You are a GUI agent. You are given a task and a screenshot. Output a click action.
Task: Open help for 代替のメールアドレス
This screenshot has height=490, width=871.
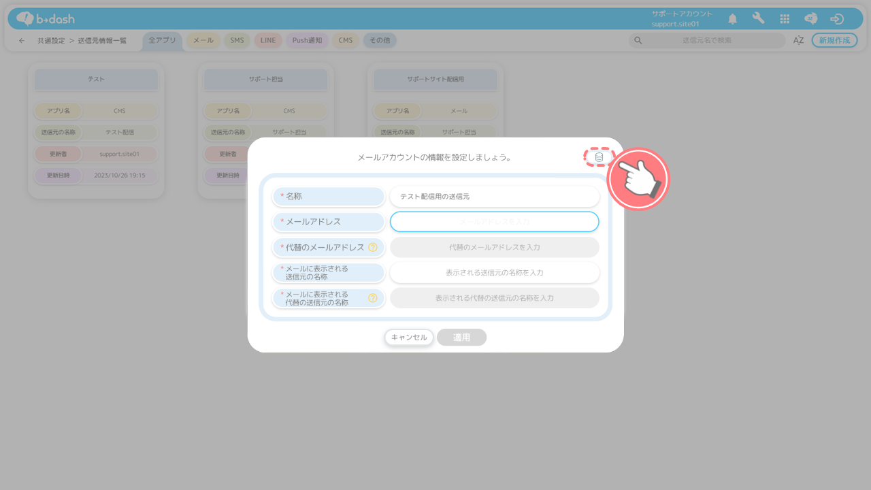pos(372,247)
